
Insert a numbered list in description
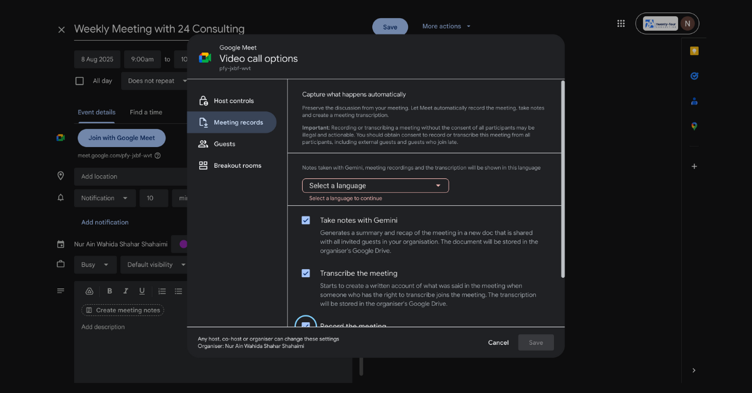(x=162, y=291)
